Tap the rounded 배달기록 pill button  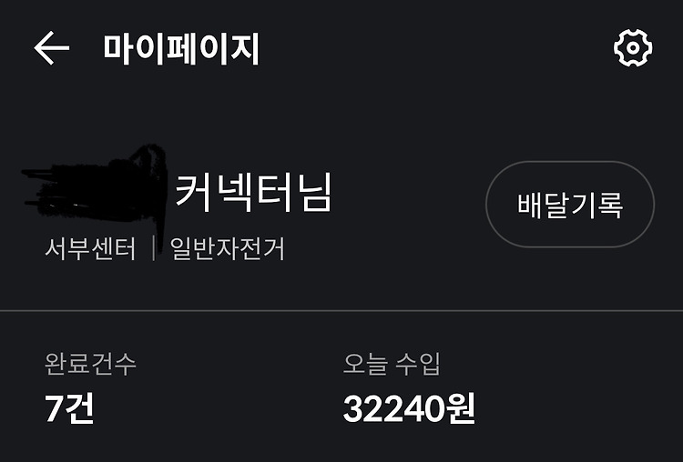point(570,204)
